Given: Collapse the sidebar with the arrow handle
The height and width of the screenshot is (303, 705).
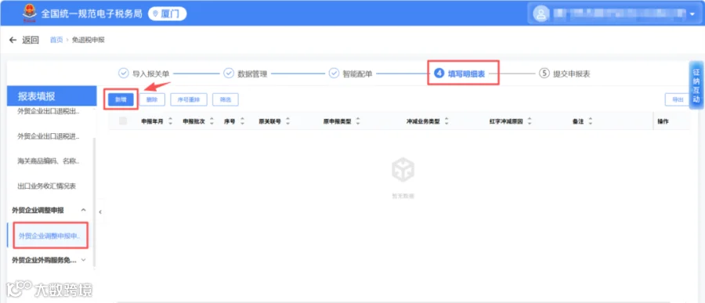Looking at the screenshot, I should point(99,211).
